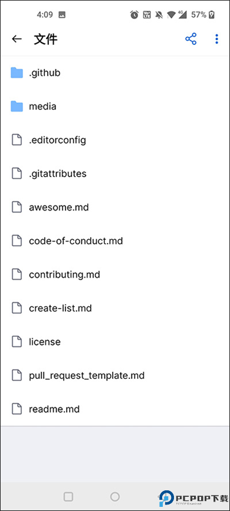This screenshot has height=511, width=230.
Task: Open readme.md file
Action: point(115,409)
